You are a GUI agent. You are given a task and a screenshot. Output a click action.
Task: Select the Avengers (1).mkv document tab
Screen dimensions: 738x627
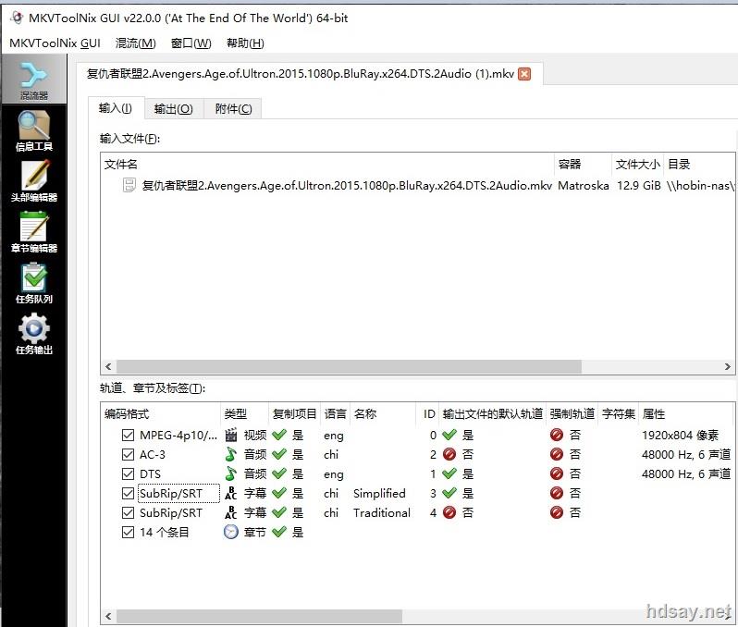coord(301,74)
